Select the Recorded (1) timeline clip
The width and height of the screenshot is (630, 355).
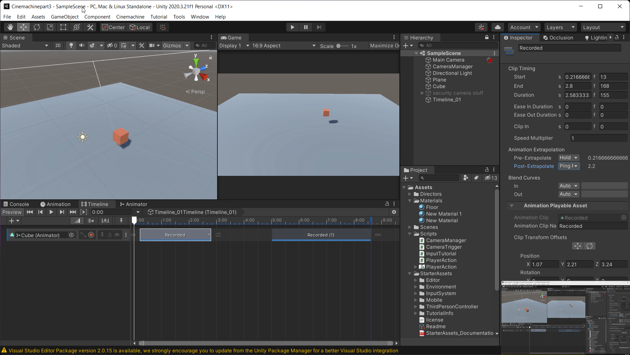321,235
